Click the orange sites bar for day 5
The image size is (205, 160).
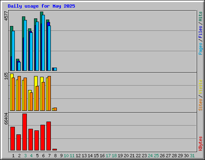[37, 98]
